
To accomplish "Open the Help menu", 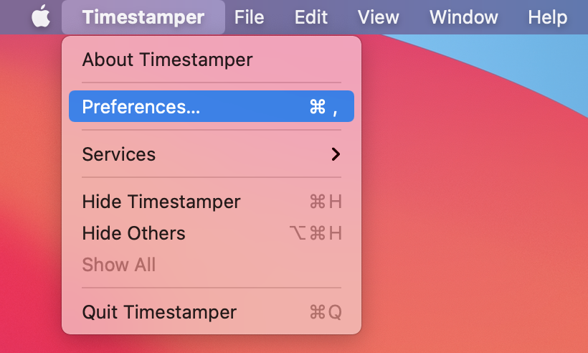I will [x=547, y=17].
